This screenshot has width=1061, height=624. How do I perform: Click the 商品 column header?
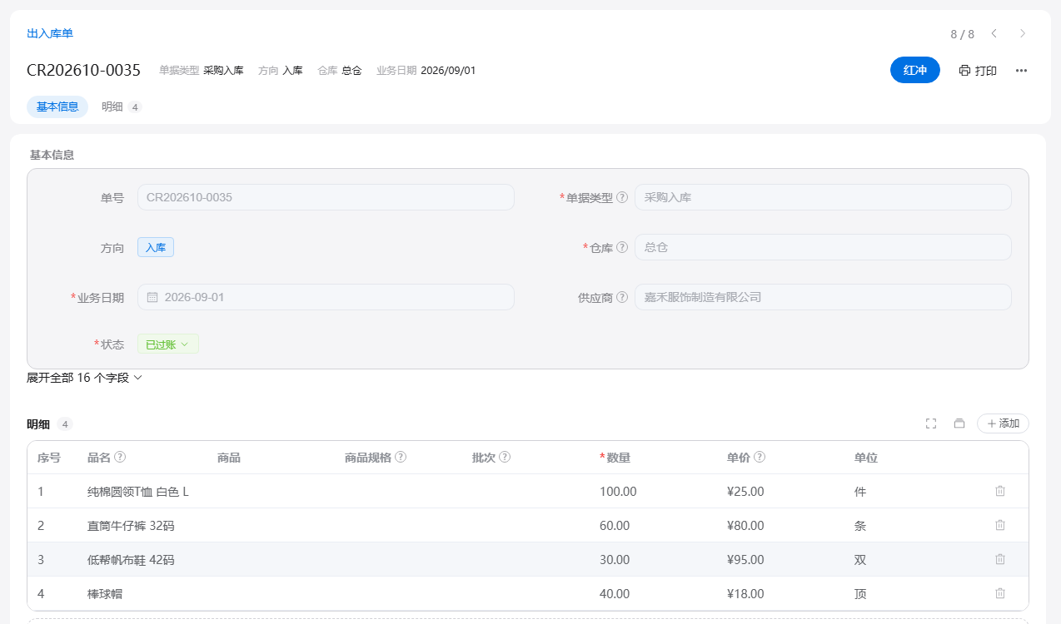coord(229,458)
